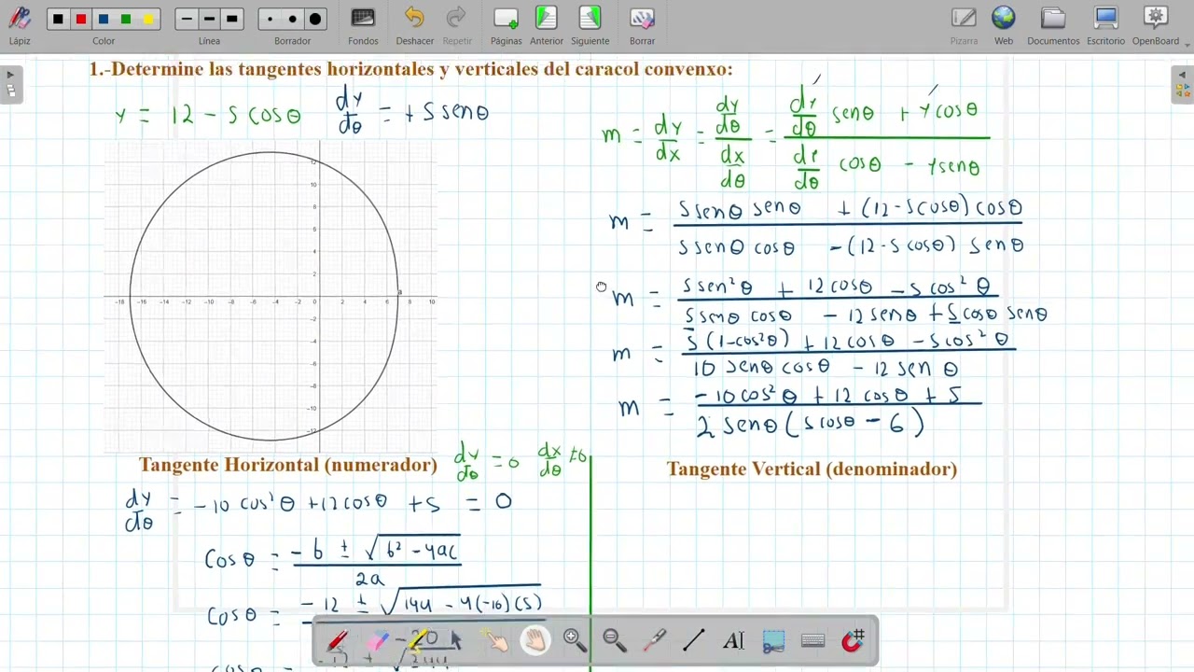Go to the Anterior page
The image size is (1194, 672).
(x=547, y=25)
